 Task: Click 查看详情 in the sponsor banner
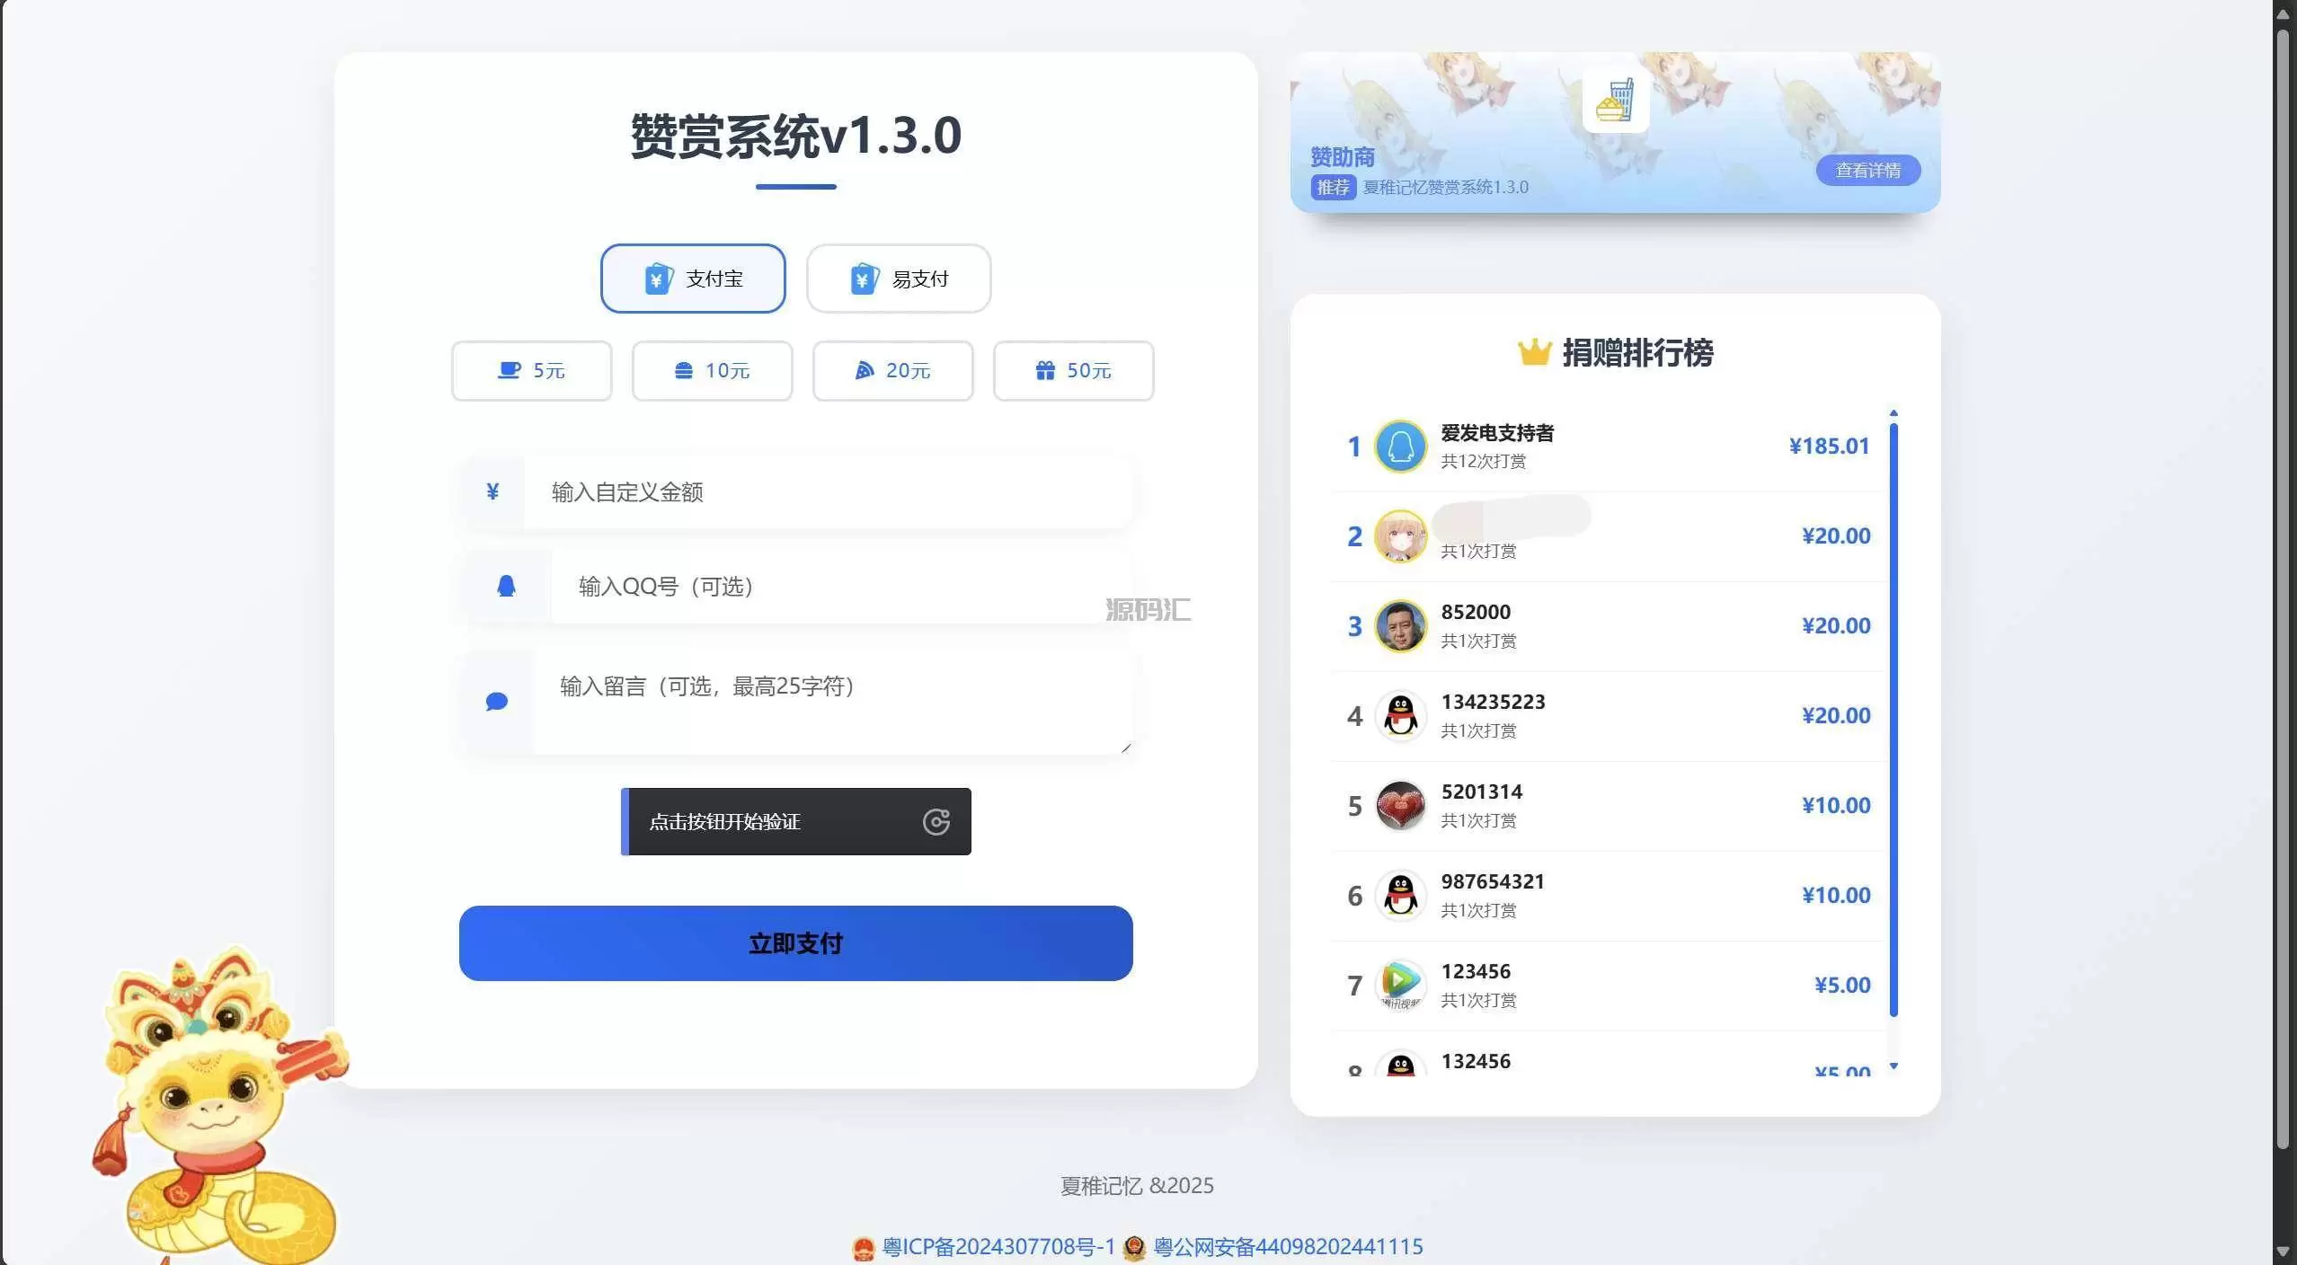1868,170
